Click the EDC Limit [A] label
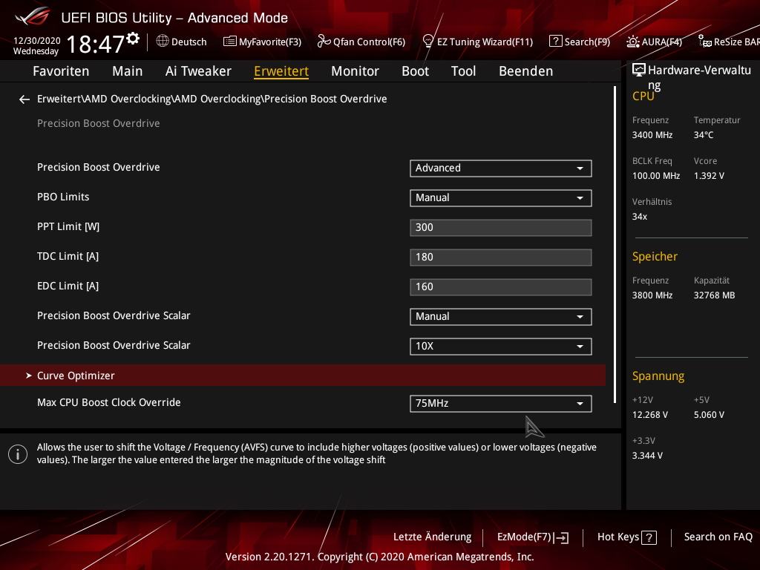 pos(68,286)
